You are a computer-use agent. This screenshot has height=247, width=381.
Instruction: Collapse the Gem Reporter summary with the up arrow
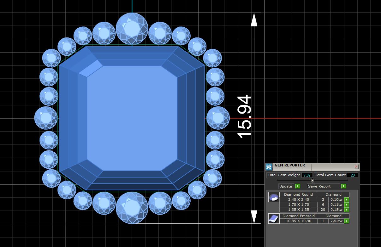(x=312, y=181)
